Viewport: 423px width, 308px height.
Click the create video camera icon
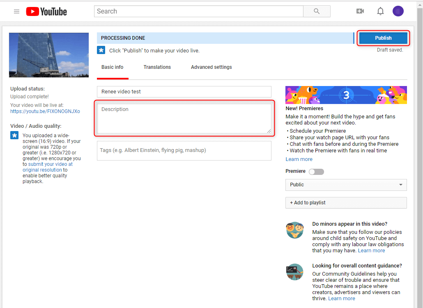(360, 11)
